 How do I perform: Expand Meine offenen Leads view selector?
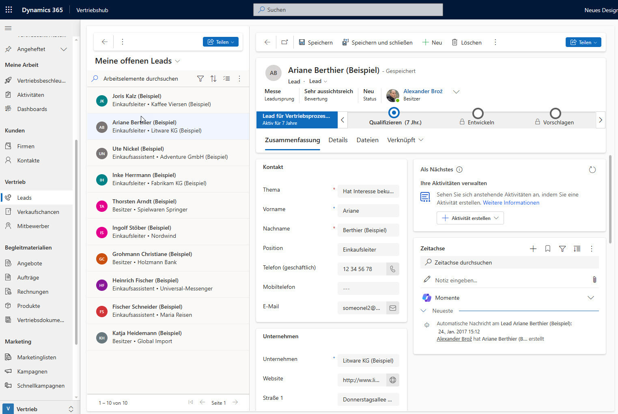click(x=177, y=61)
